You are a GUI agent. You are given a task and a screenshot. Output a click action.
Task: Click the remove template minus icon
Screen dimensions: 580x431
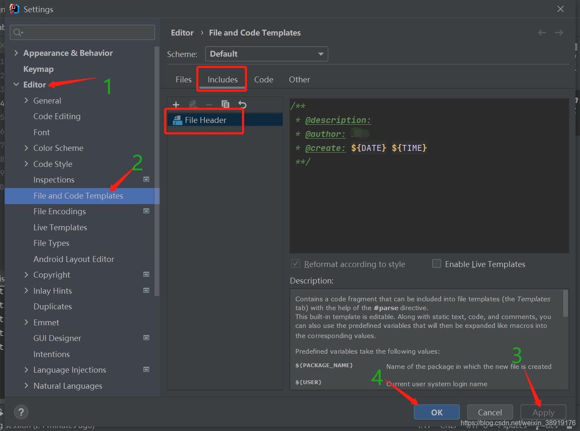(209, 104)
